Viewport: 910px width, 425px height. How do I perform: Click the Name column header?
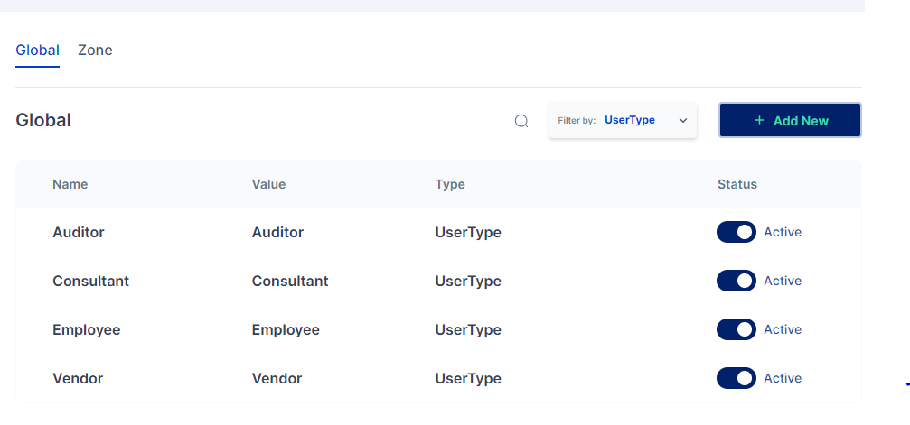coord(70,184)
